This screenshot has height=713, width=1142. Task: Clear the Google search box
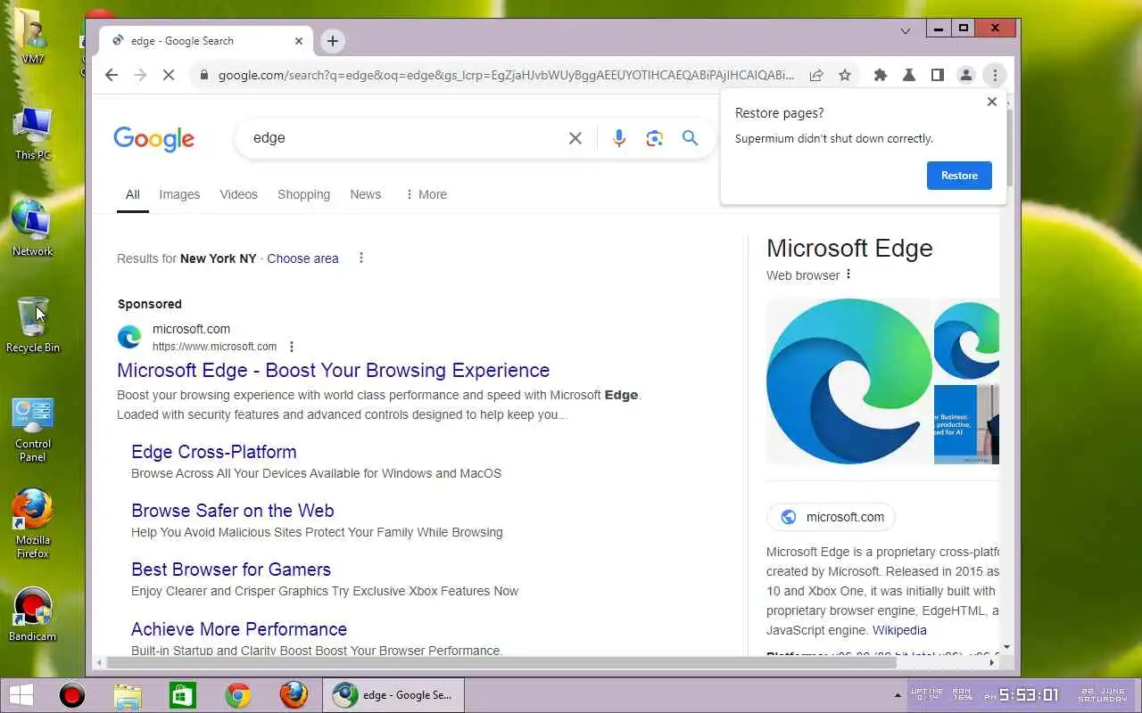575,138
